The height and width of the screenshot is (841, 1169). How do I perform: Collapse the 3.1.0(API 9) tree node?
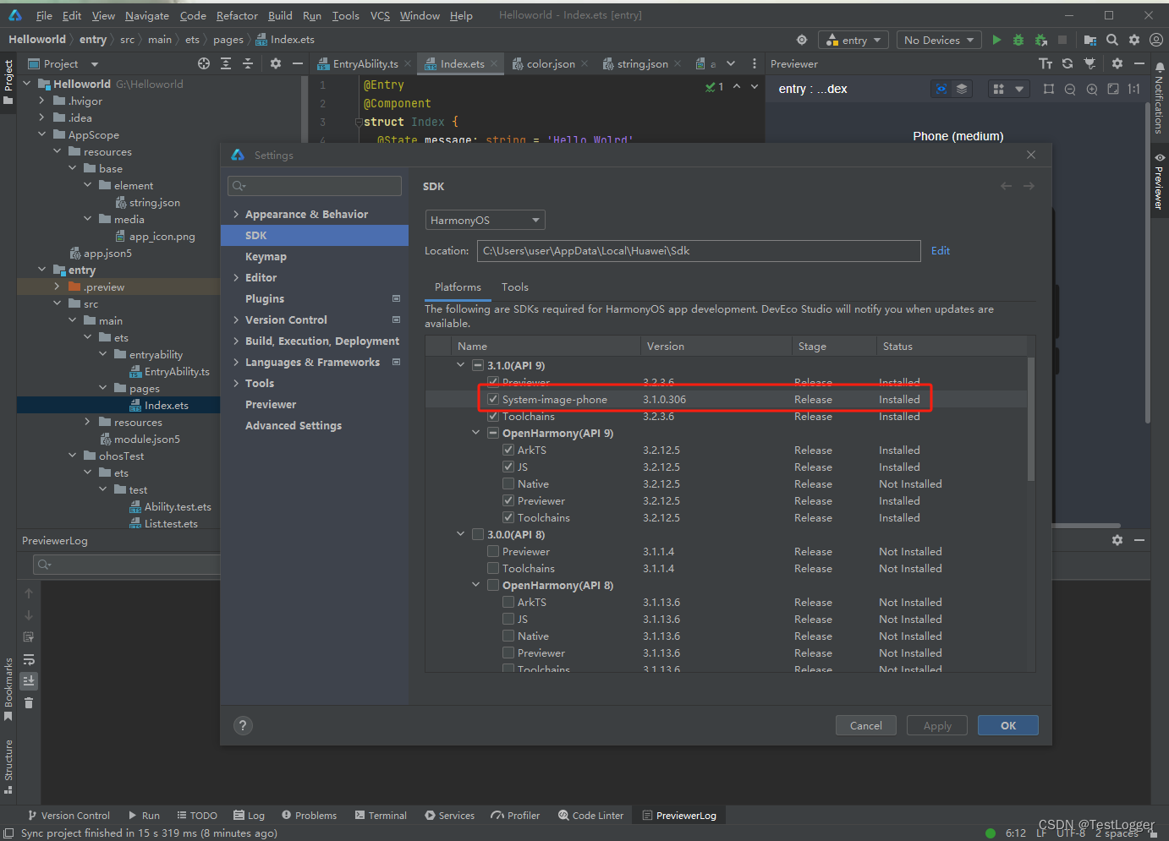[461, 365]
